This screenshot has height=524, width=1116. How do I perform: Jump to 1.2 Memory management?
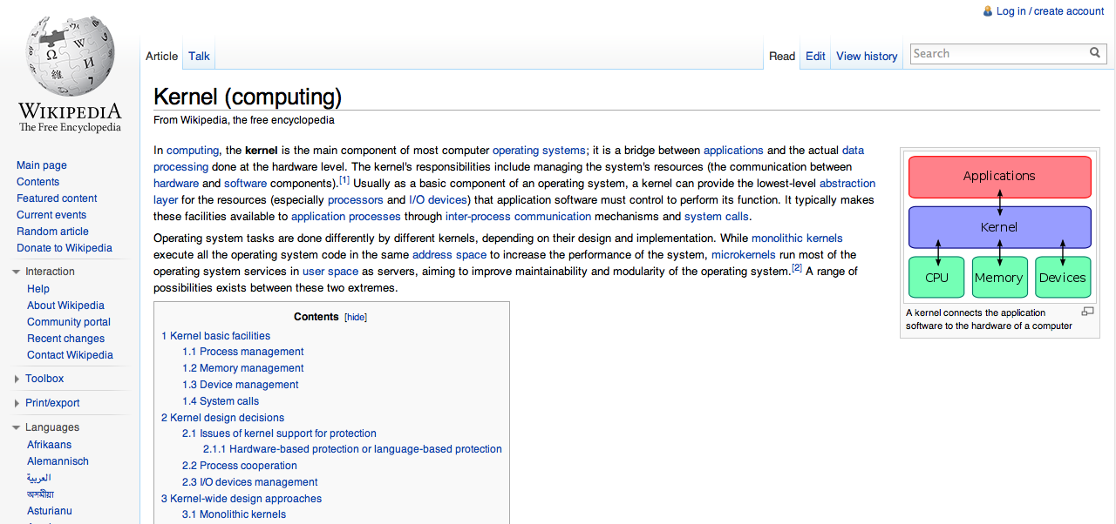pos(242,368)
